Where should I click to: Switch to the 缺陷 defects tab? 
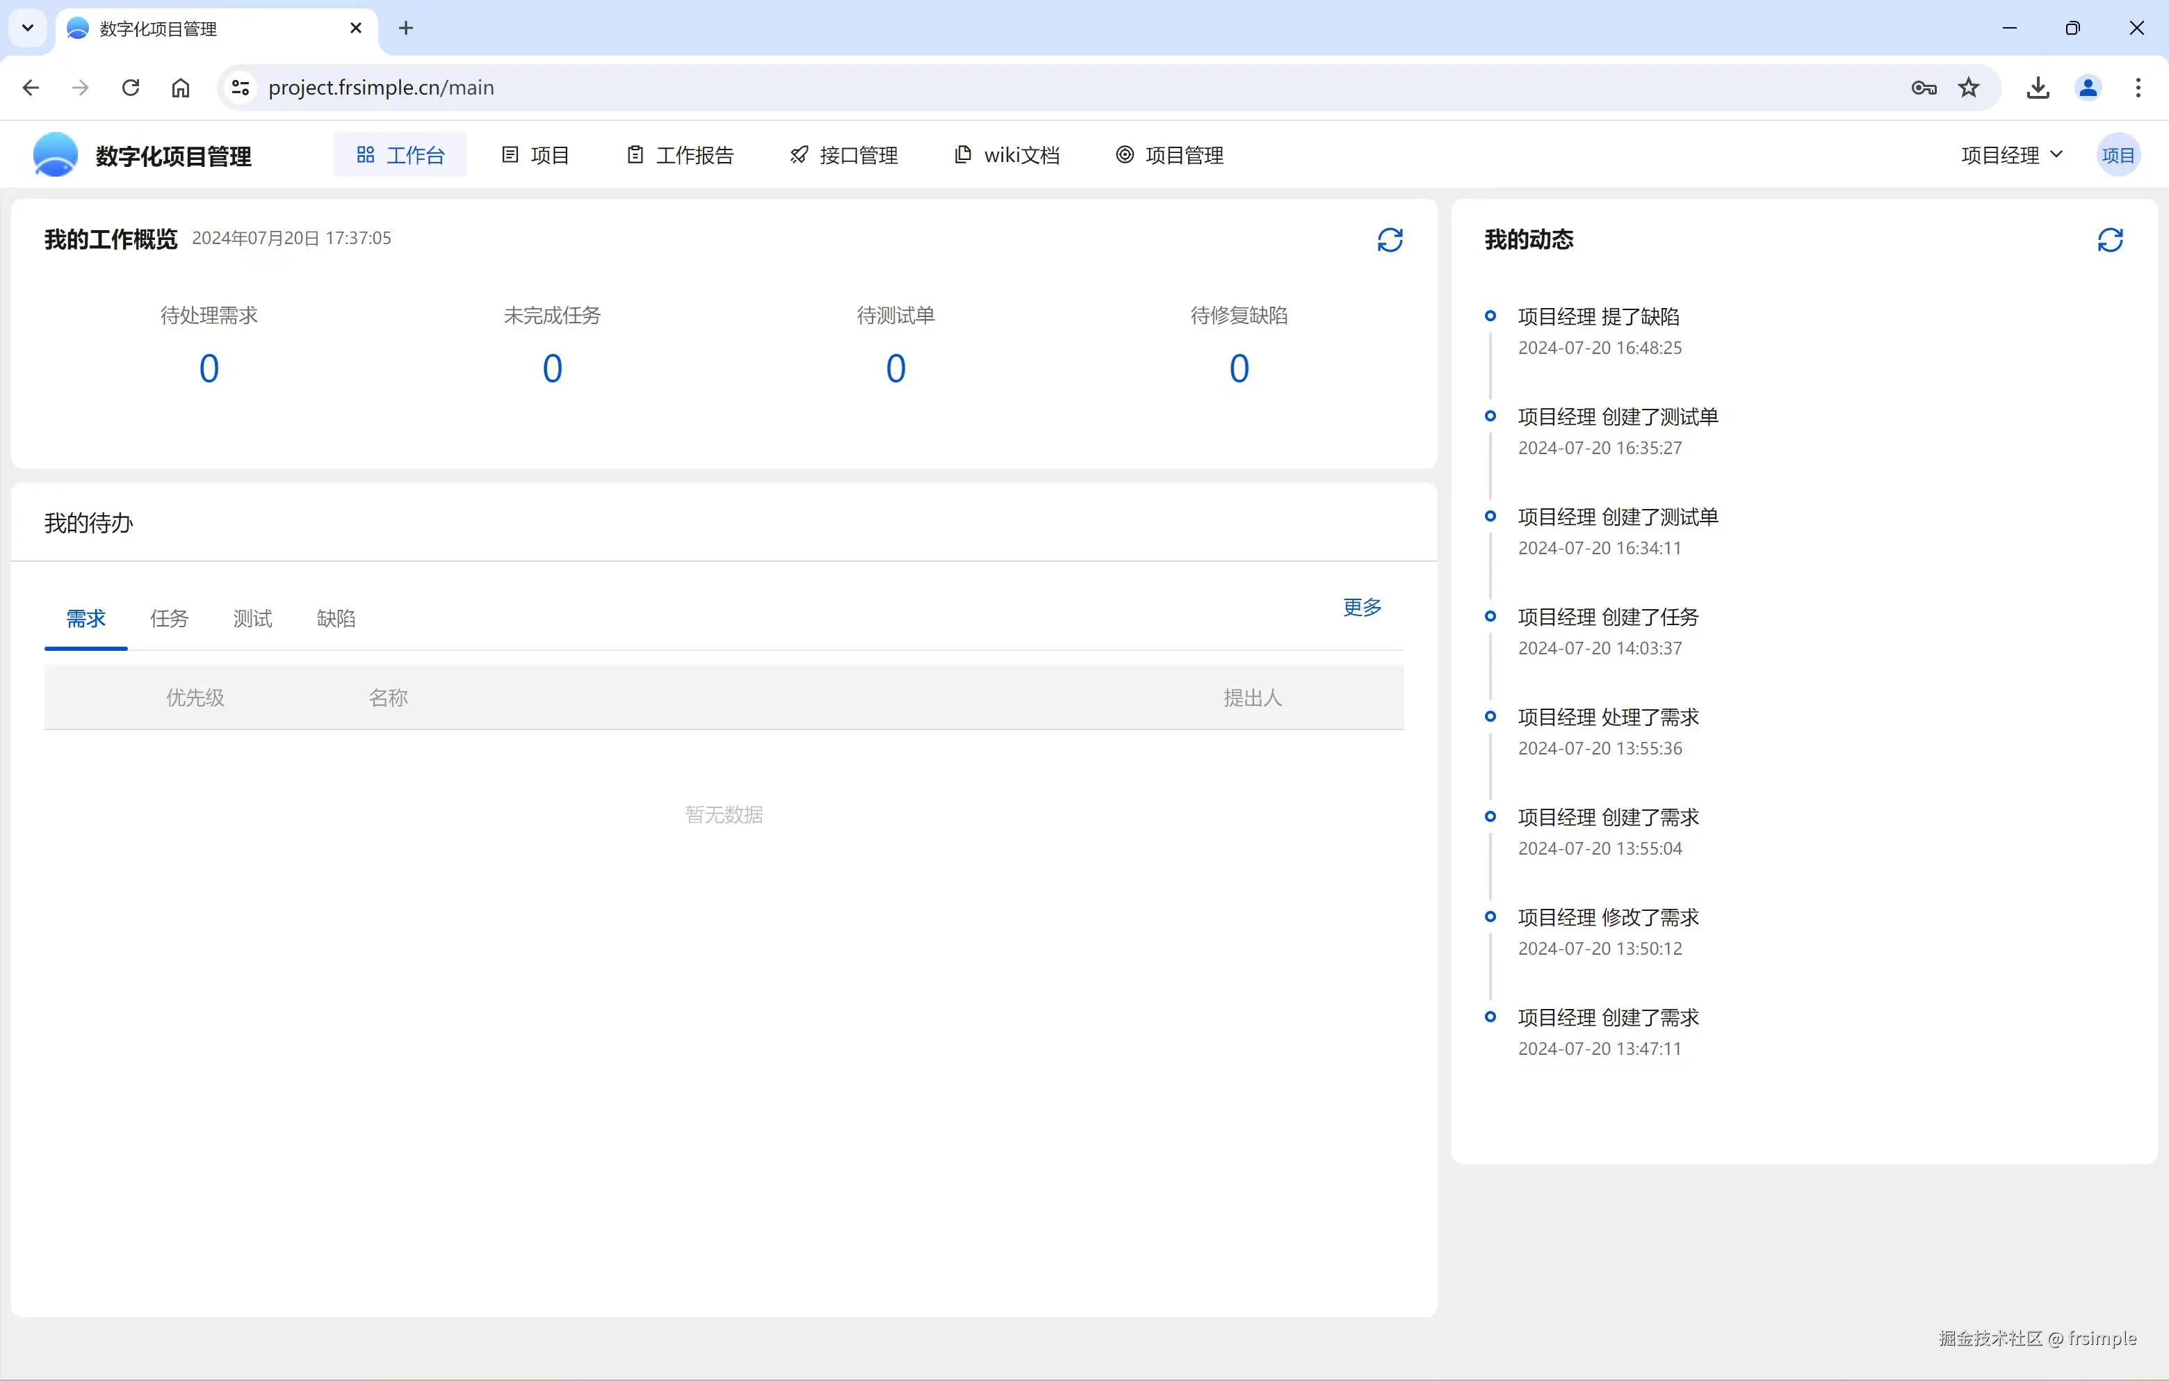pos(337,618)
